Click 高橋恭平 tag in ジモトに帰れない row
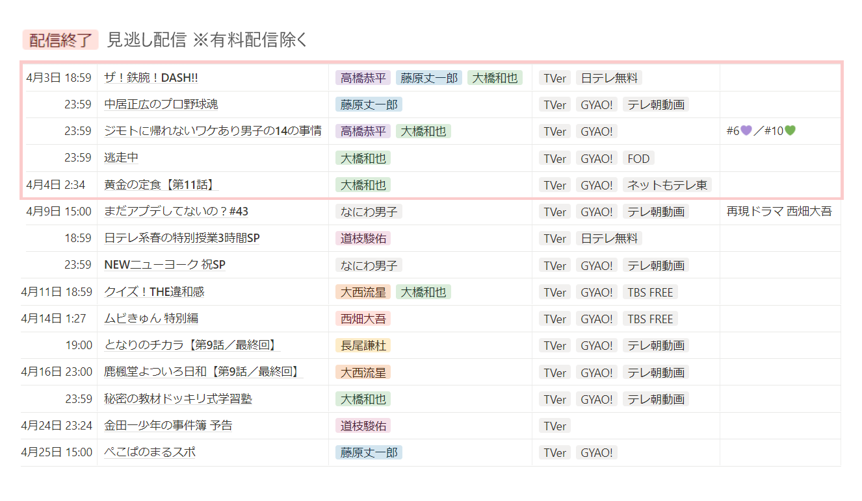 (363, 131)
